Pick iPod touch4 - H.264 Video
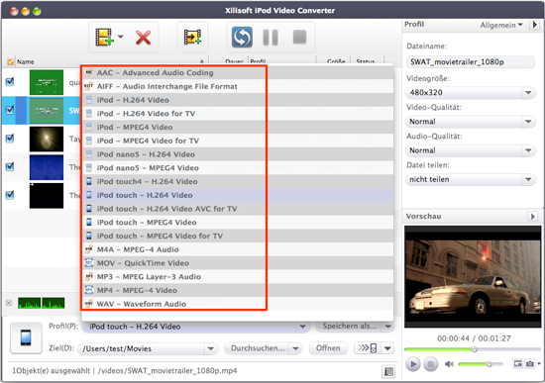Image resolution: width=545 pixels, height=383 pixels. tap(238, 181)
